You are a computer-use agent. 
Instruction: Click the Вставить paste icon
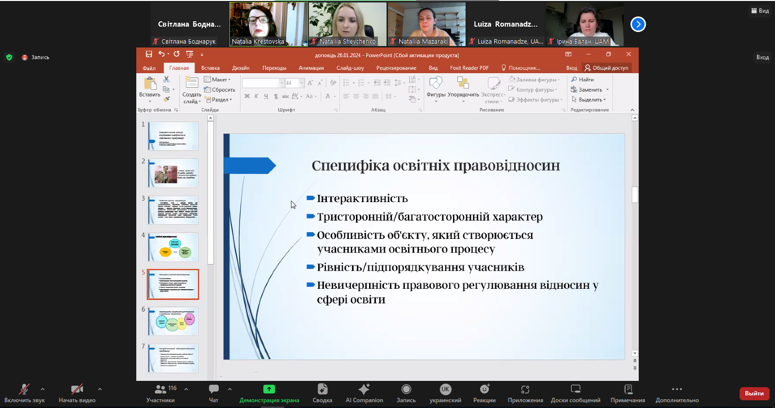(150, 84)
